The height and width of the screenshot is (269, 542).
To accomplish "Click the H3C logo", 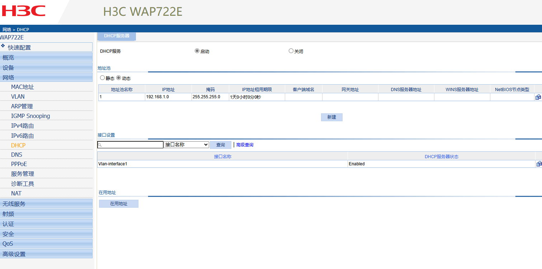I will [24, 11].
